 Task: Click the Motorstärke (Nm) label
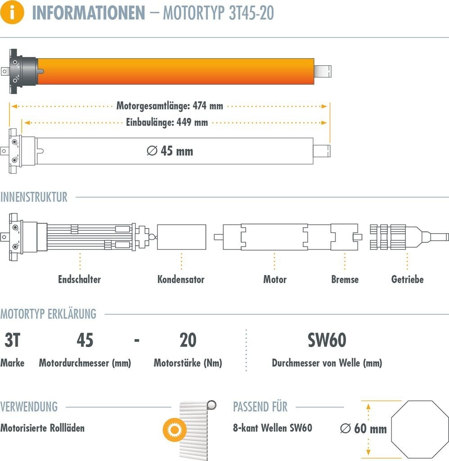[x=188, y=363]
